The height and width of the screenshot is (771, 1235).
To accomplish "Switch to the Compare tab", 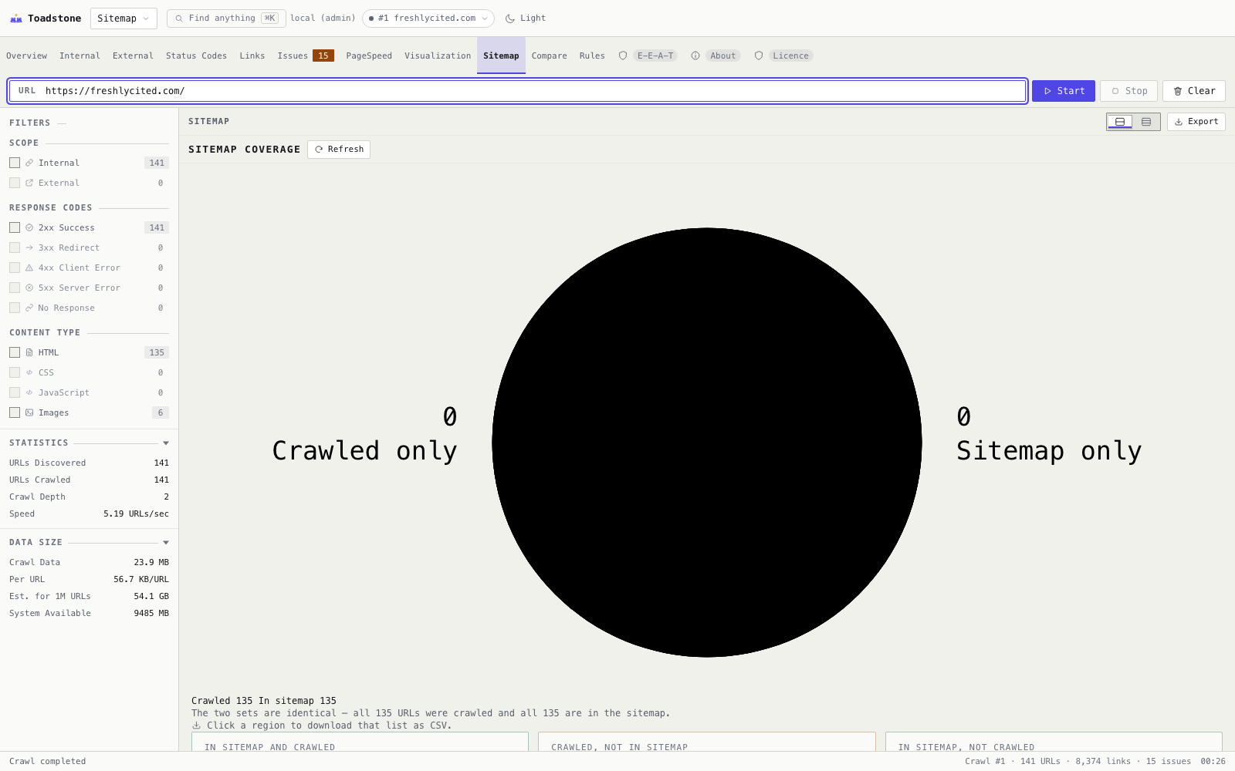I will pos(550,56).
